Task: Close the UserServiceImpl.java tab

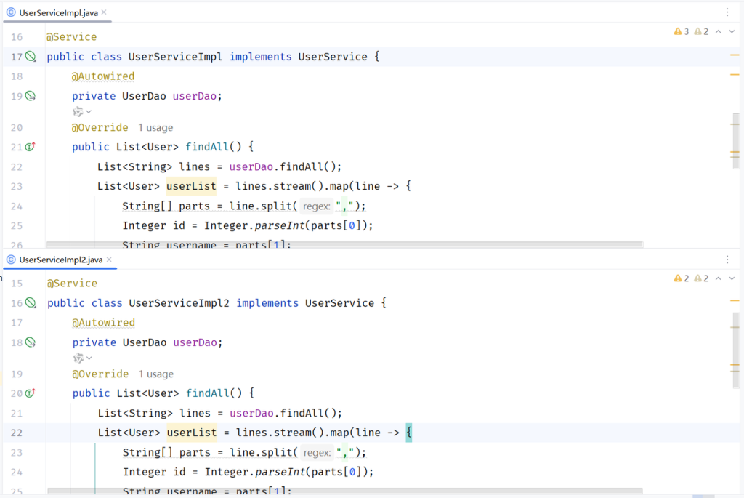Action: [105, 13]
